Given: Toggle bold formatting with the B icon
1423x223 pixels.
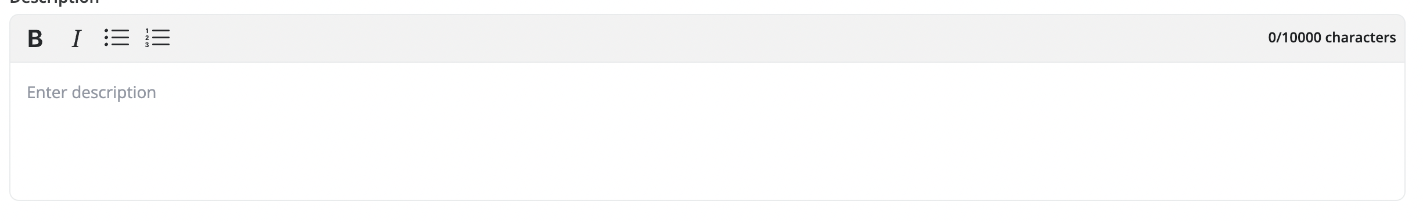Looking at the screenshot, I should pyautogui.click(x=35, y=38).
